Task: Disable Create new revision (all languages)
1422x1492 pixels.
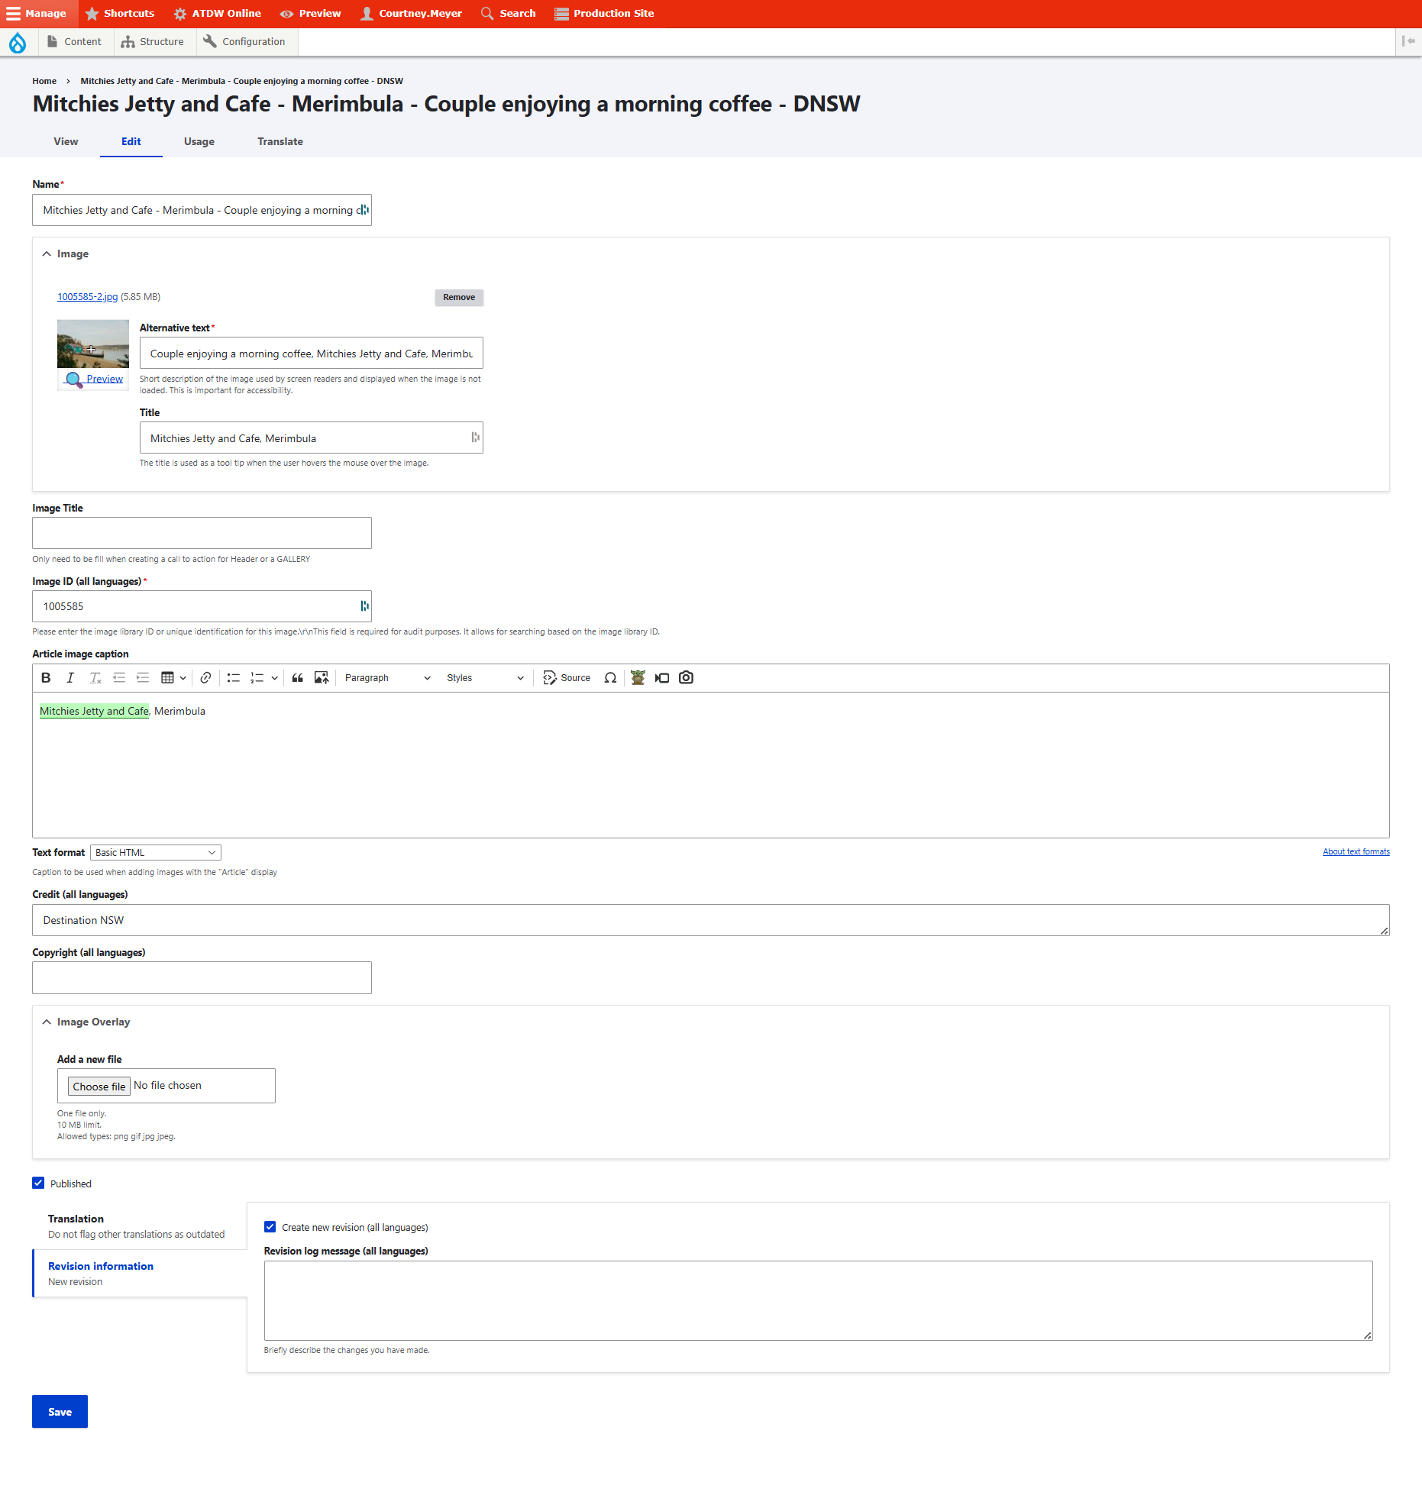Action: (270, 1226)
